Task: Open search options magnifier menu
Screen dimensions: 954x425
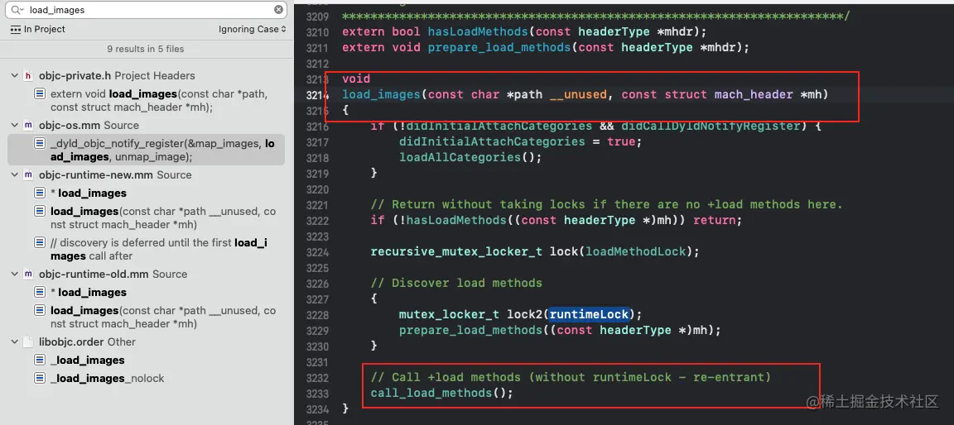Action: [x=17, y=10]
